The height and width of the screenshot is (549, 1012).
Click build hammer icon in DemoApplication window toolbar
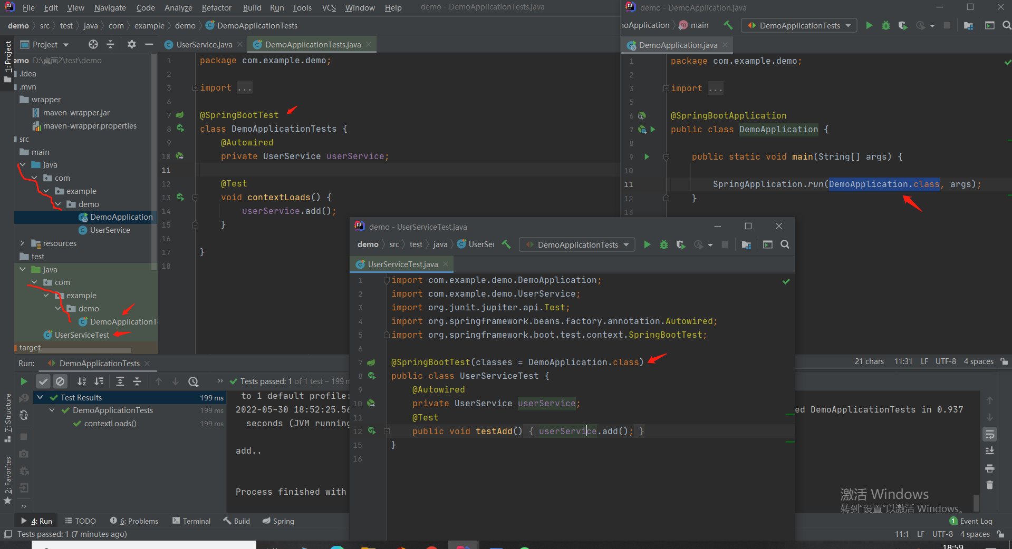(x=728, y=25)
